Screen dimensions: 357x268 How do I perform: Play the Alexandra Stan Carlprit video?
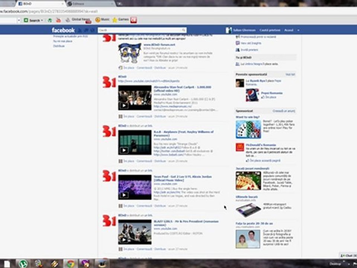[x=135, y=98]
